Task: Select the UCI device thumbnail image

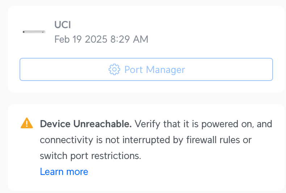Action: [34, 32]
